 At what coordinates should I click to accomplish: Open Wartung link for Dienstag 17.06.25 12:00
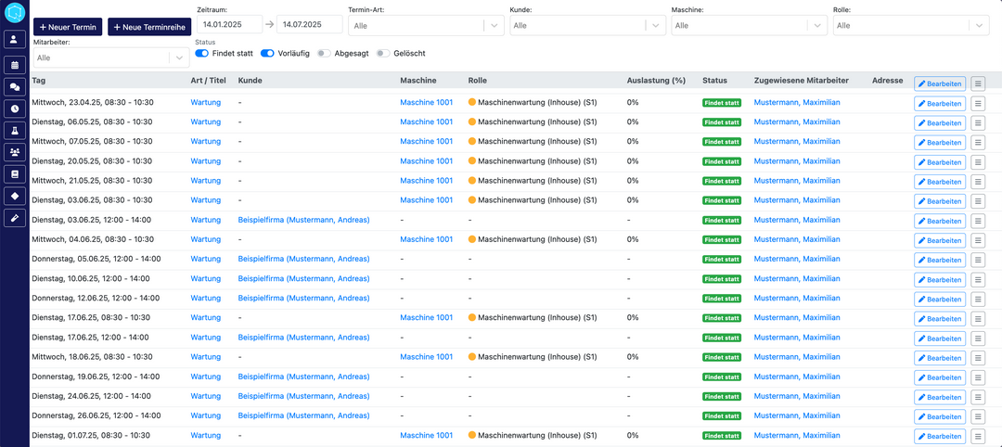point(206,338)
